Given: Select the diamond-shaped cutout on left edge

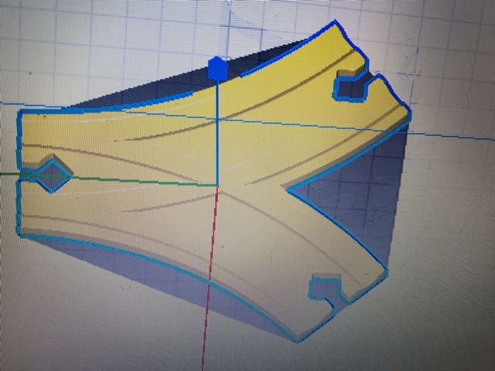Looking at the screenshot, I should [x=52, y=174].
